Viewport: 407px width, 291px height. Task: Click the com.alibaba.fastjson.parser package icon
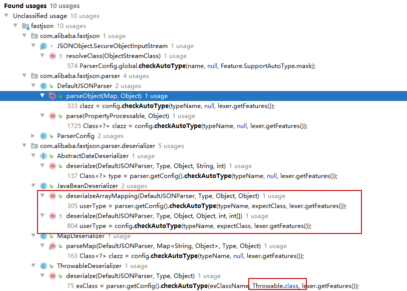point(35,75)
